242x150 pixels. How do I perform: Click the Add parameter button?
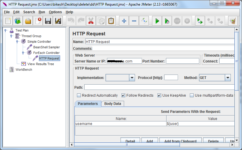(x=150, y=140)
